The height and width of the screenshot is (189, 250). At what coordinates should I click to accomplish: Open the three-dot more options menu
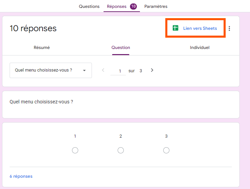pos(229,29)
